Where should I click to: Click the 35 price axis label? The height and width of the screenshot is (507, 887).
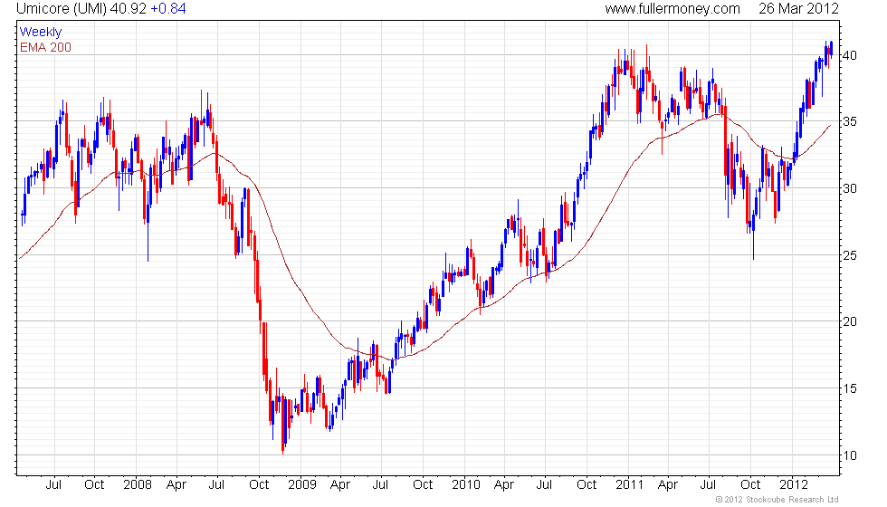tap(849, 121)
